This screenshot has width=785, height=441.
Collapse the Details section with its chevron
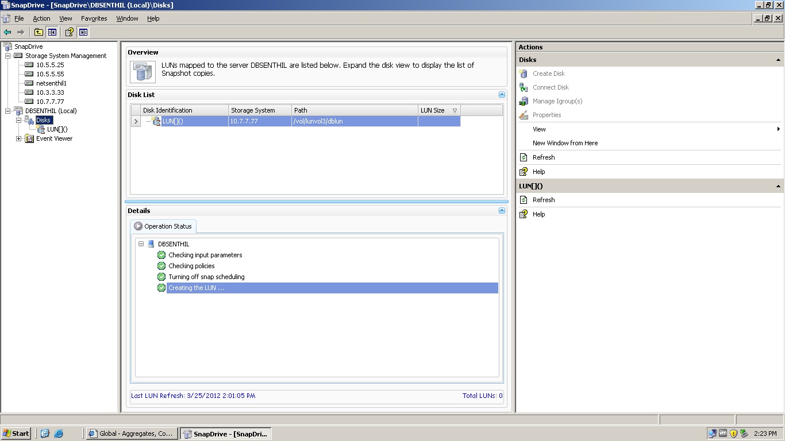tap(502, 210)
